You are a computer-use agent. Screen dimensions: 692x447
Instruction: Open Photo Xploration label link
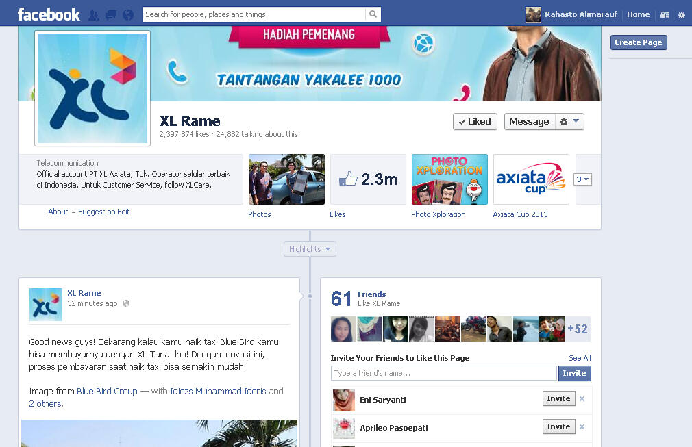point(438,214)
